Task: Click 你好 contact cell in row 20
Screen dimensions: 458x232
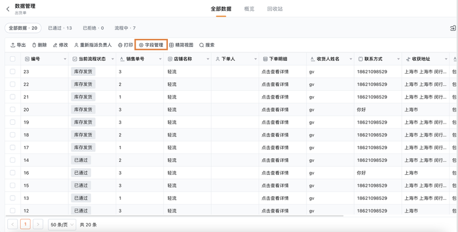Action: (x=362, y=110)
